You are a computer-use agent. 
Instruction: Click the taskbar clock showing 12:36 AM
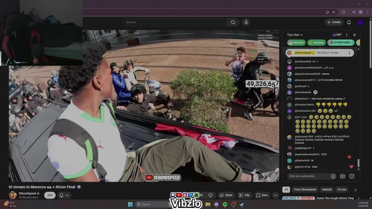363,204
